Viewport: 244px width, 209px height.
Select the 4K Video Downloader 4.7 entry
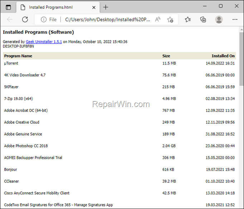pos(25,75)
